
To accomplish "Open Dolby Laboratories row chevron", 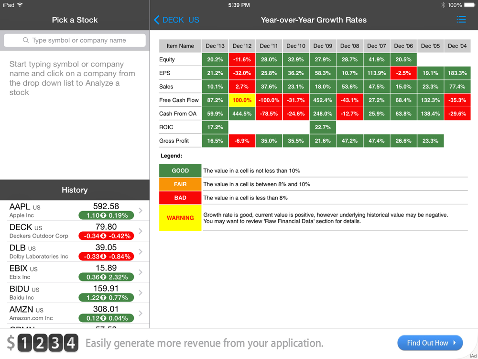I will tap(141, 252).
